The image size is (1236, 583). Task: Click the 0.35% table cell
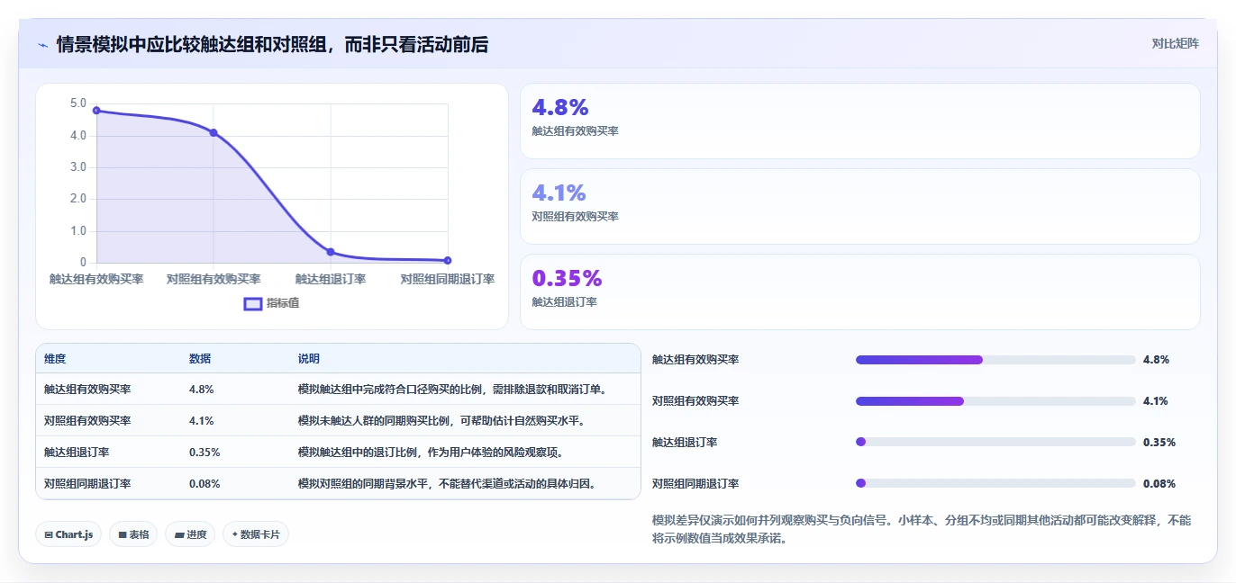click(x=204, y=452)
